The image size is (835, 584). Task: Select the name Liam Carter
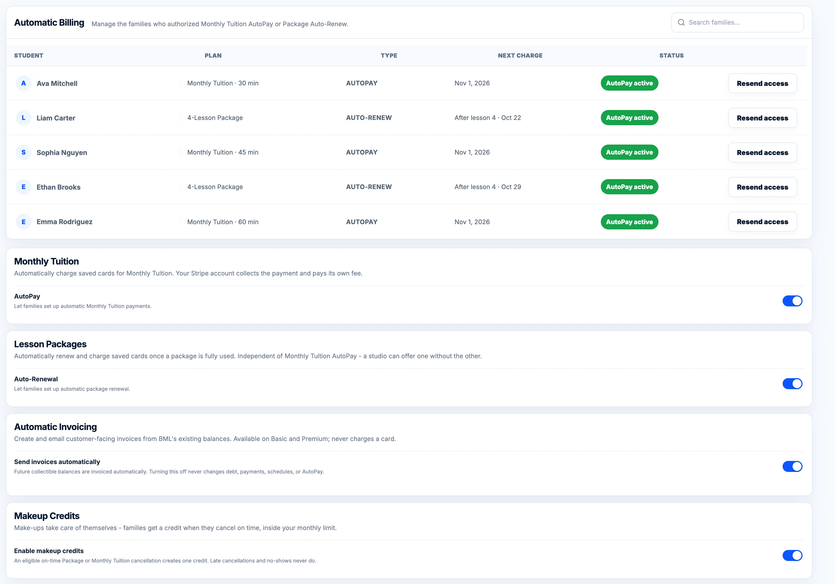click(56, 118)
